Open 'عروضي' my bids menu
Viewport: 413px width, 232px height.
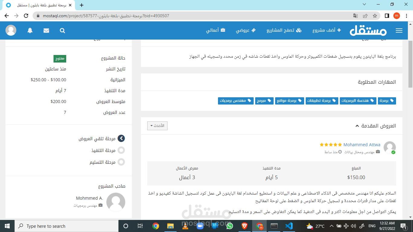246,30
